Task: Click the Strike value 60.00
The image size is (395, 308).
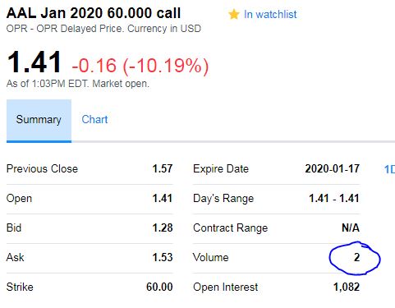Action: pyautogui.click(x=159, y=287)
